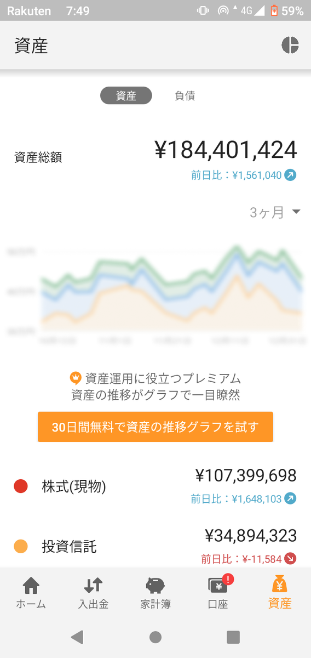Switch to the 資産 pill toggle
The image size is (311, 658).
click(x=126, y=95)
